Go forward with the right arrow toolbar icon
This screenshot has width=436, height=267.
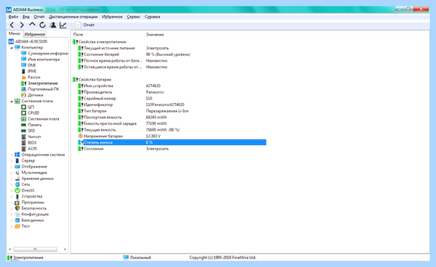click(x=22, y=25)
